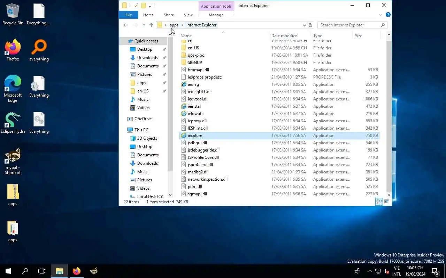Click 'apps' in the address breadcrumb
This screenshot has height=278, width=446.
(x=174, y=25)
